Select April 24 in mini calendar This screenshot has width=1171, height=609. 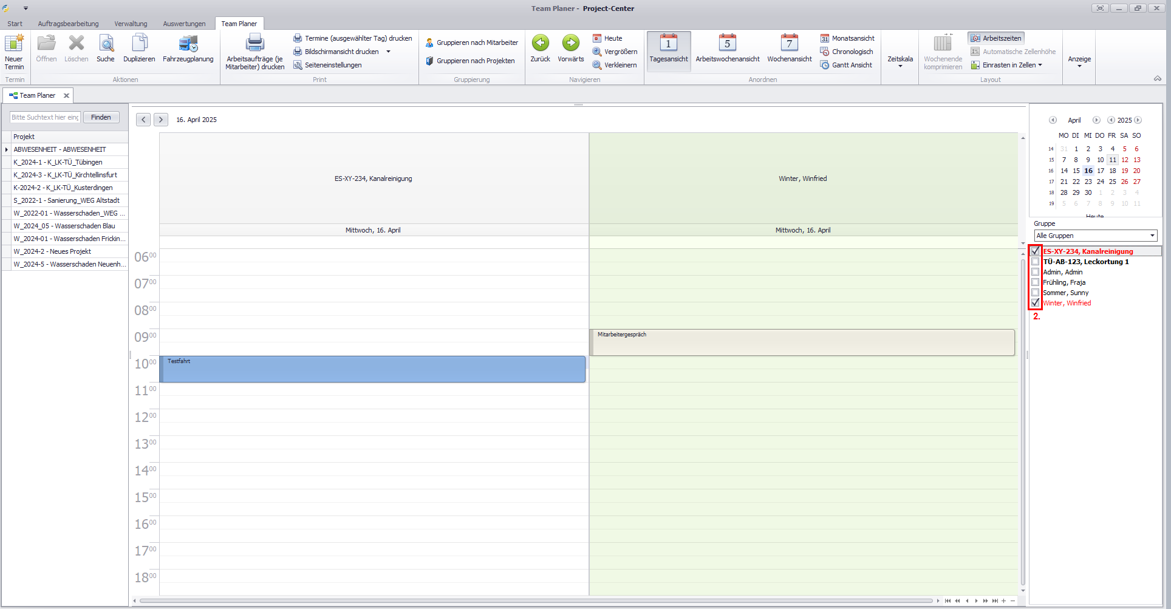click(1100, 182)
